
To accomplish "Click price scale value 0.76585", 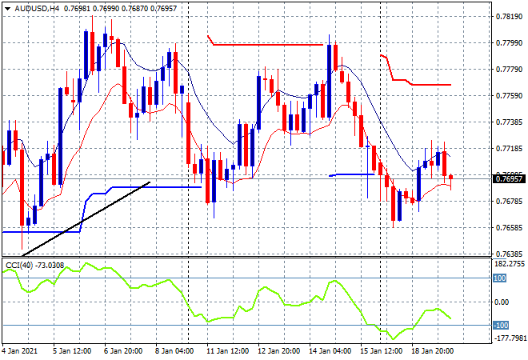I will [x=509, y=228].
